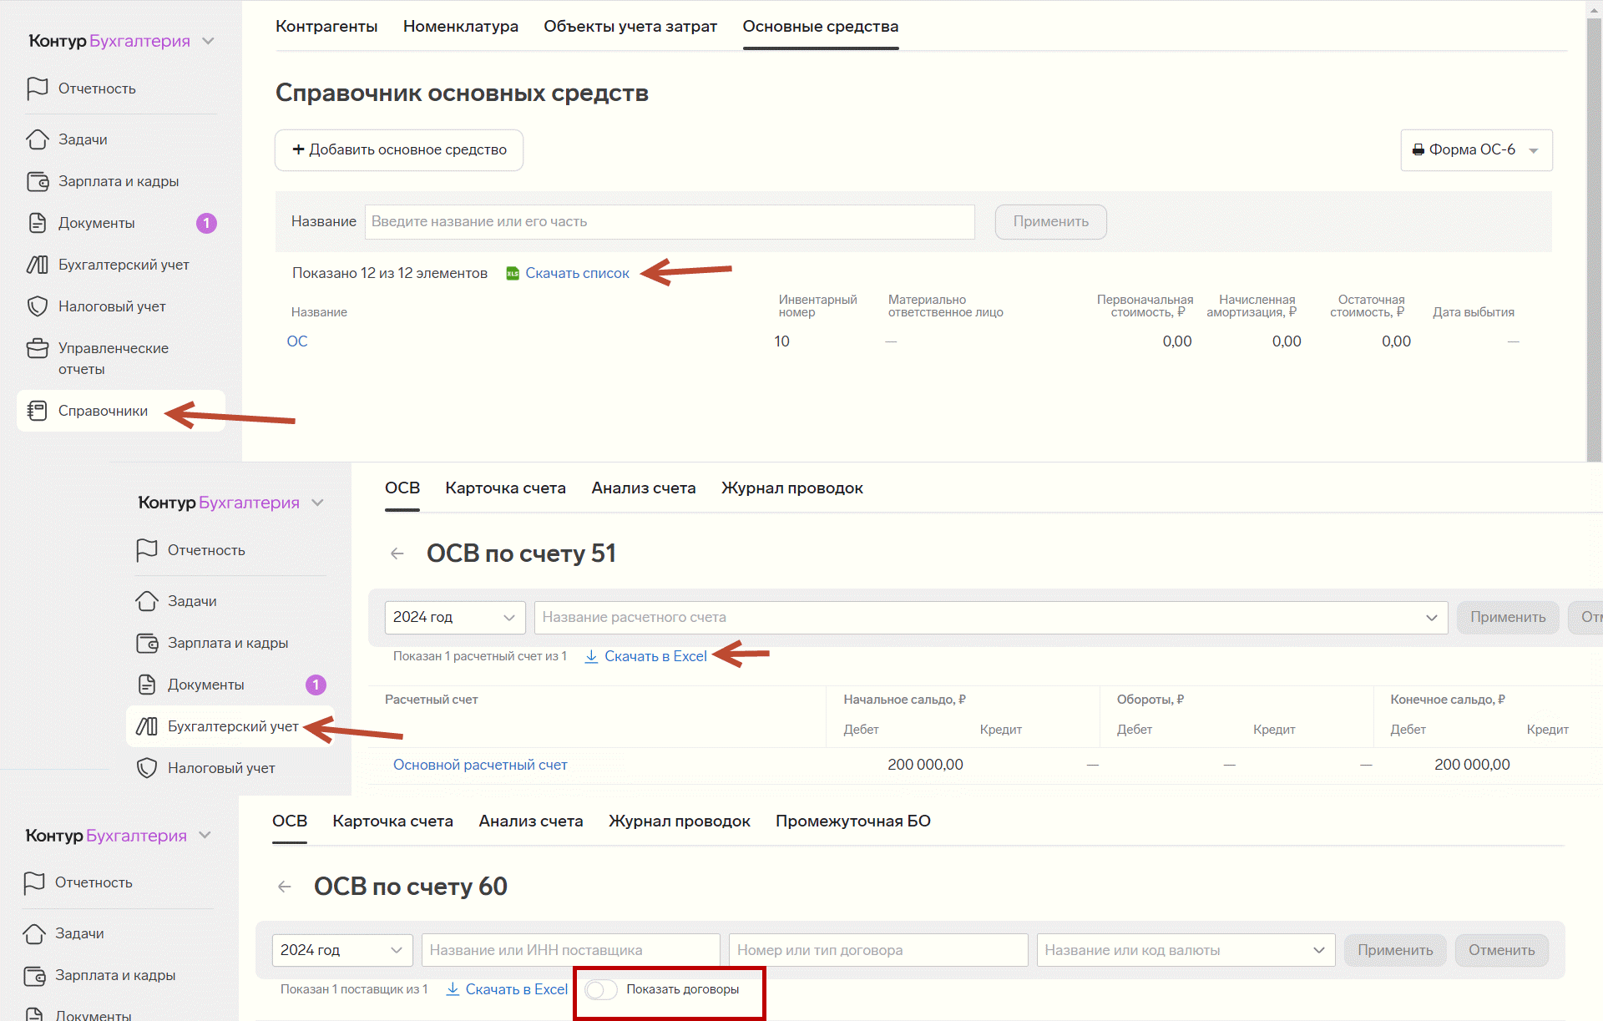Click the Справочники book icon

click(38, 411)
